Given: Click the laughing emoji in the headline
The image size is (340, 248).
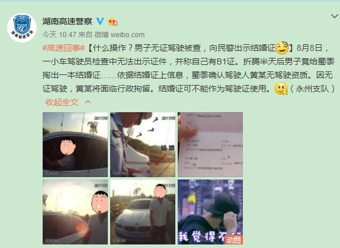Looking at the screenshot, I should [x=282, y=48].
